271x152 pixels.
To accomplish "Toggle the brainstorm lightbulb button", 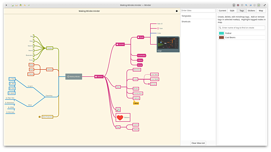I will pos(234,5).
